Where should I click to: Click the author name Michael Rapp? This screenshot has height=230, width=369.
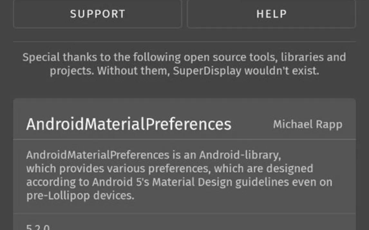307,124
